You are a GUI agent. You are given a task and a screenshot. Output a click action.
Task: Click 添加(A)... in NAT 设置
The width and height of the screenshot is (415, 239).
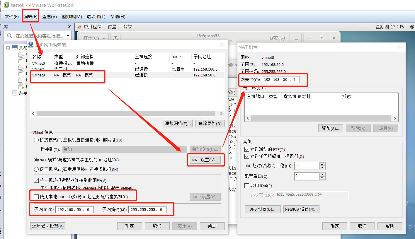(331, 128)
